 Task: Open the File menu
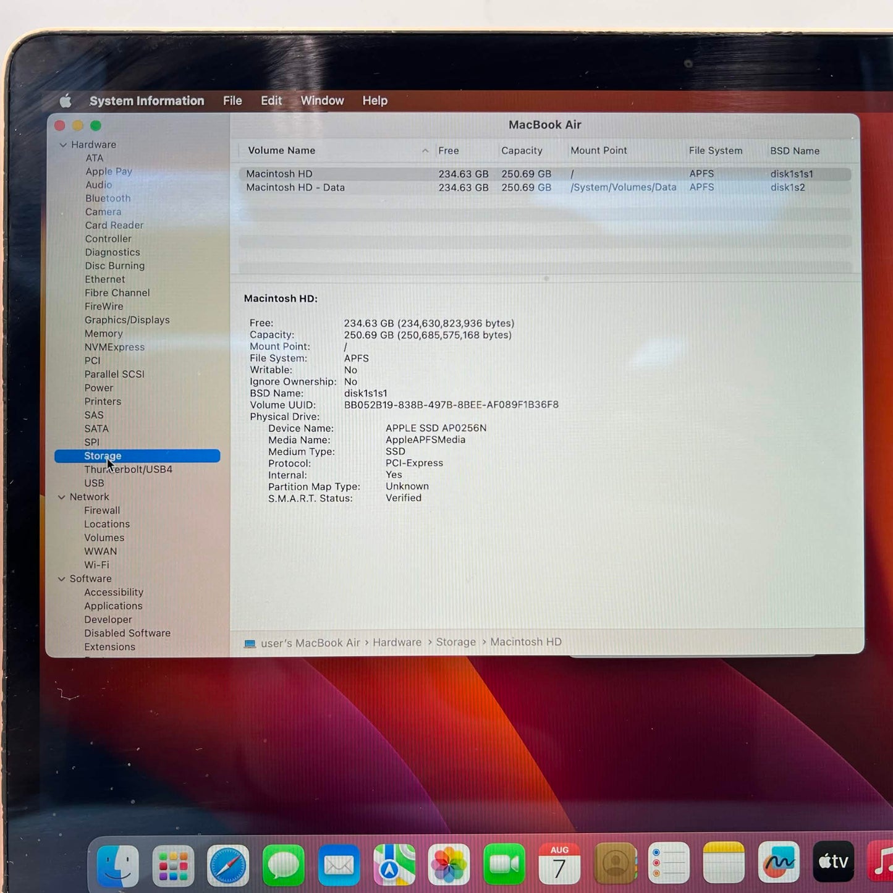(x=232, y=101)
